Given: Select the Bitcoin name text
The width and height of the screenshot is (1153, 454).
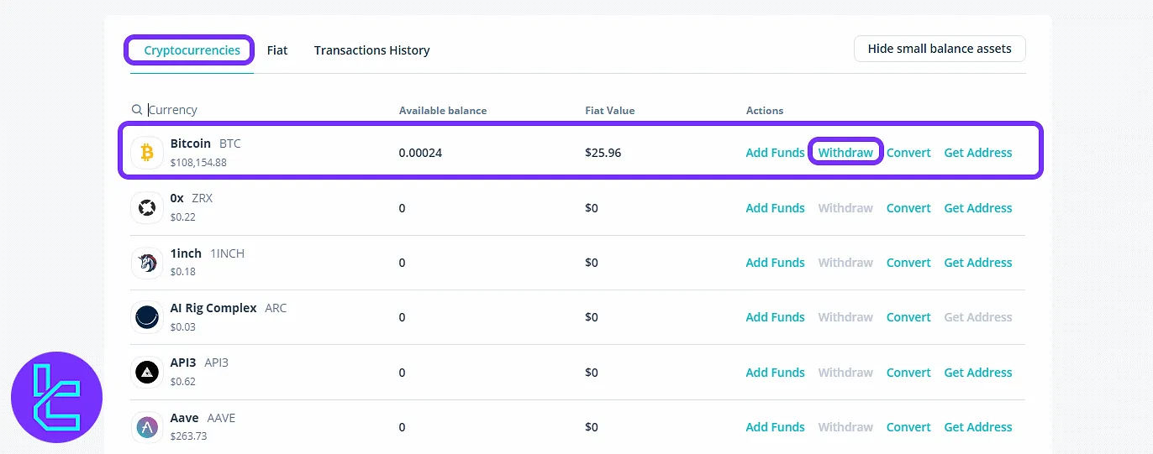Looking at the screenshot, I should point(191,144).
